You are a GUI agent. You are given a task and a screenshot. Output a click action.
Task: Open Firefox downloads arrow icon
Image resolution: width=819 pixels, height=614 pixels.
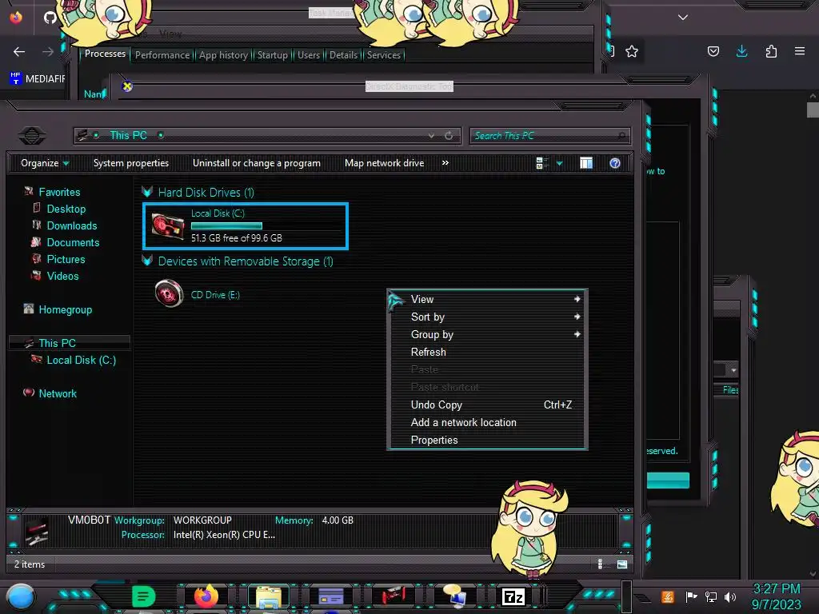[x=741, y=51]
